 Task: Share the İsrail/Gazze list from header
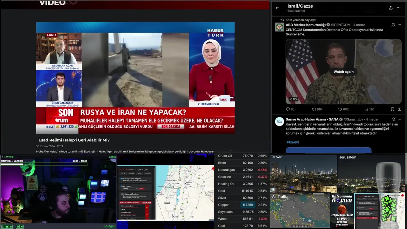click(390, 8)
